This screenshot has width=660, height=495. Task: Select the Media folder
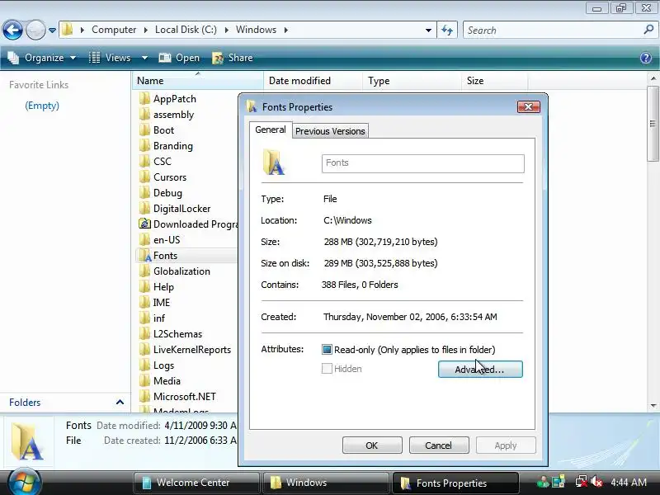(167, 380)
